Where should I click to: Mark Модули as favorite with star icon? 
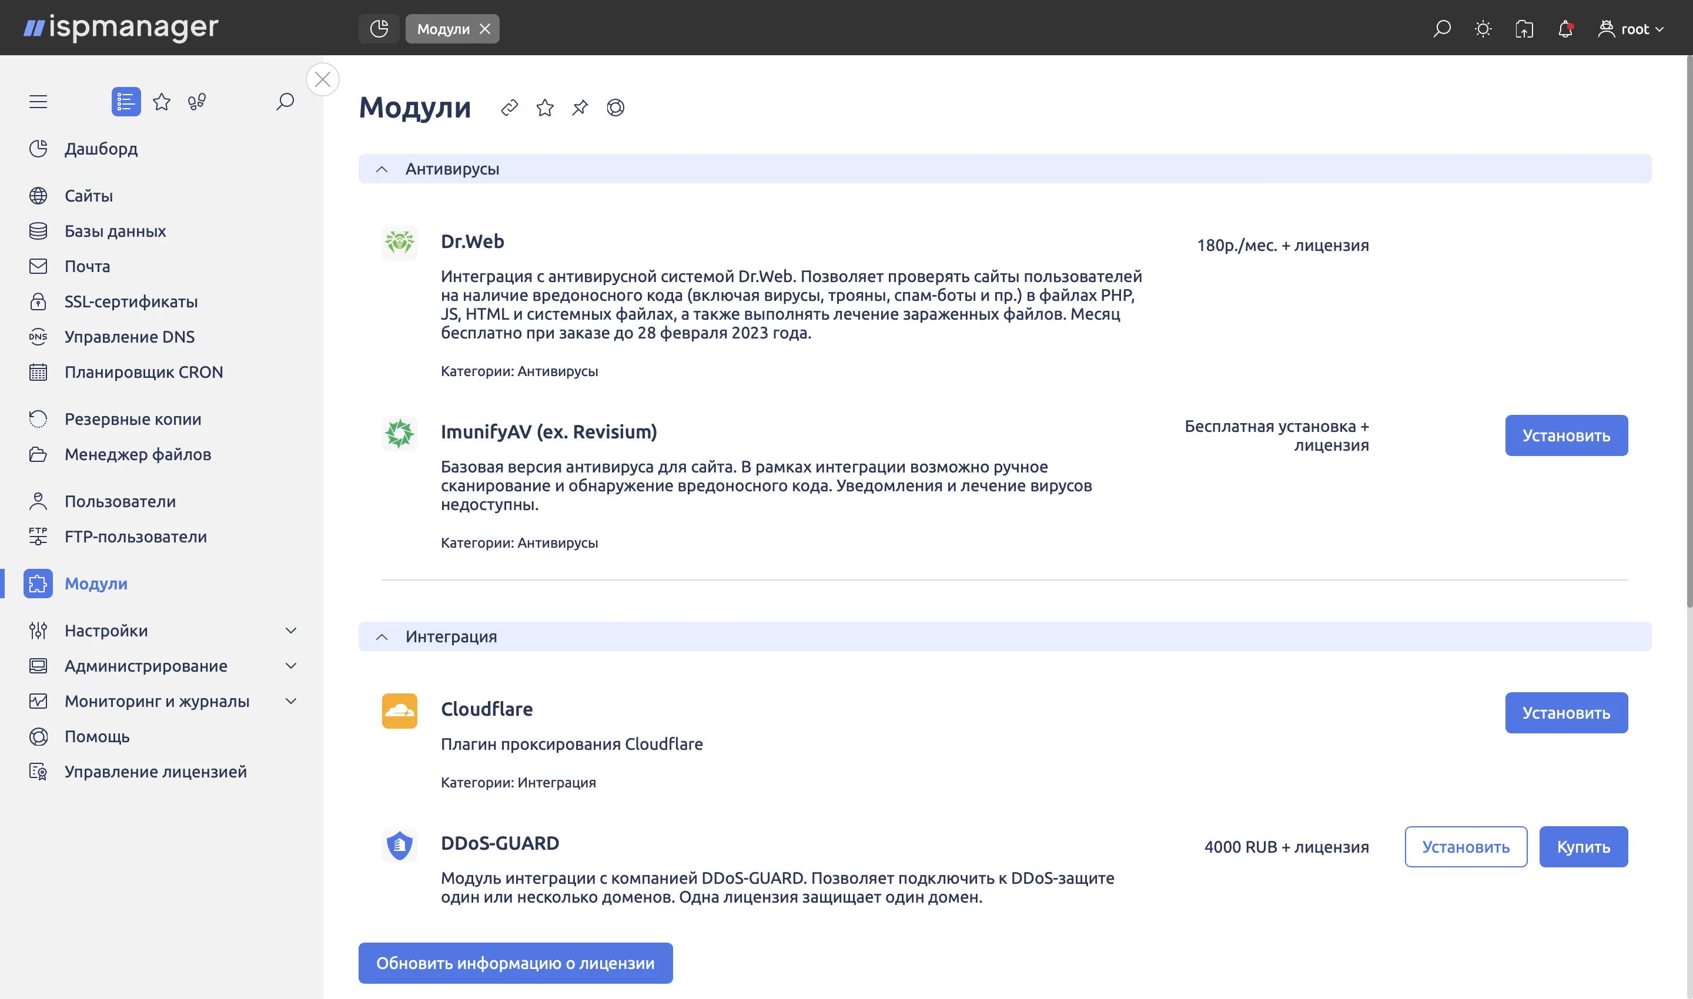click(544, 108)
